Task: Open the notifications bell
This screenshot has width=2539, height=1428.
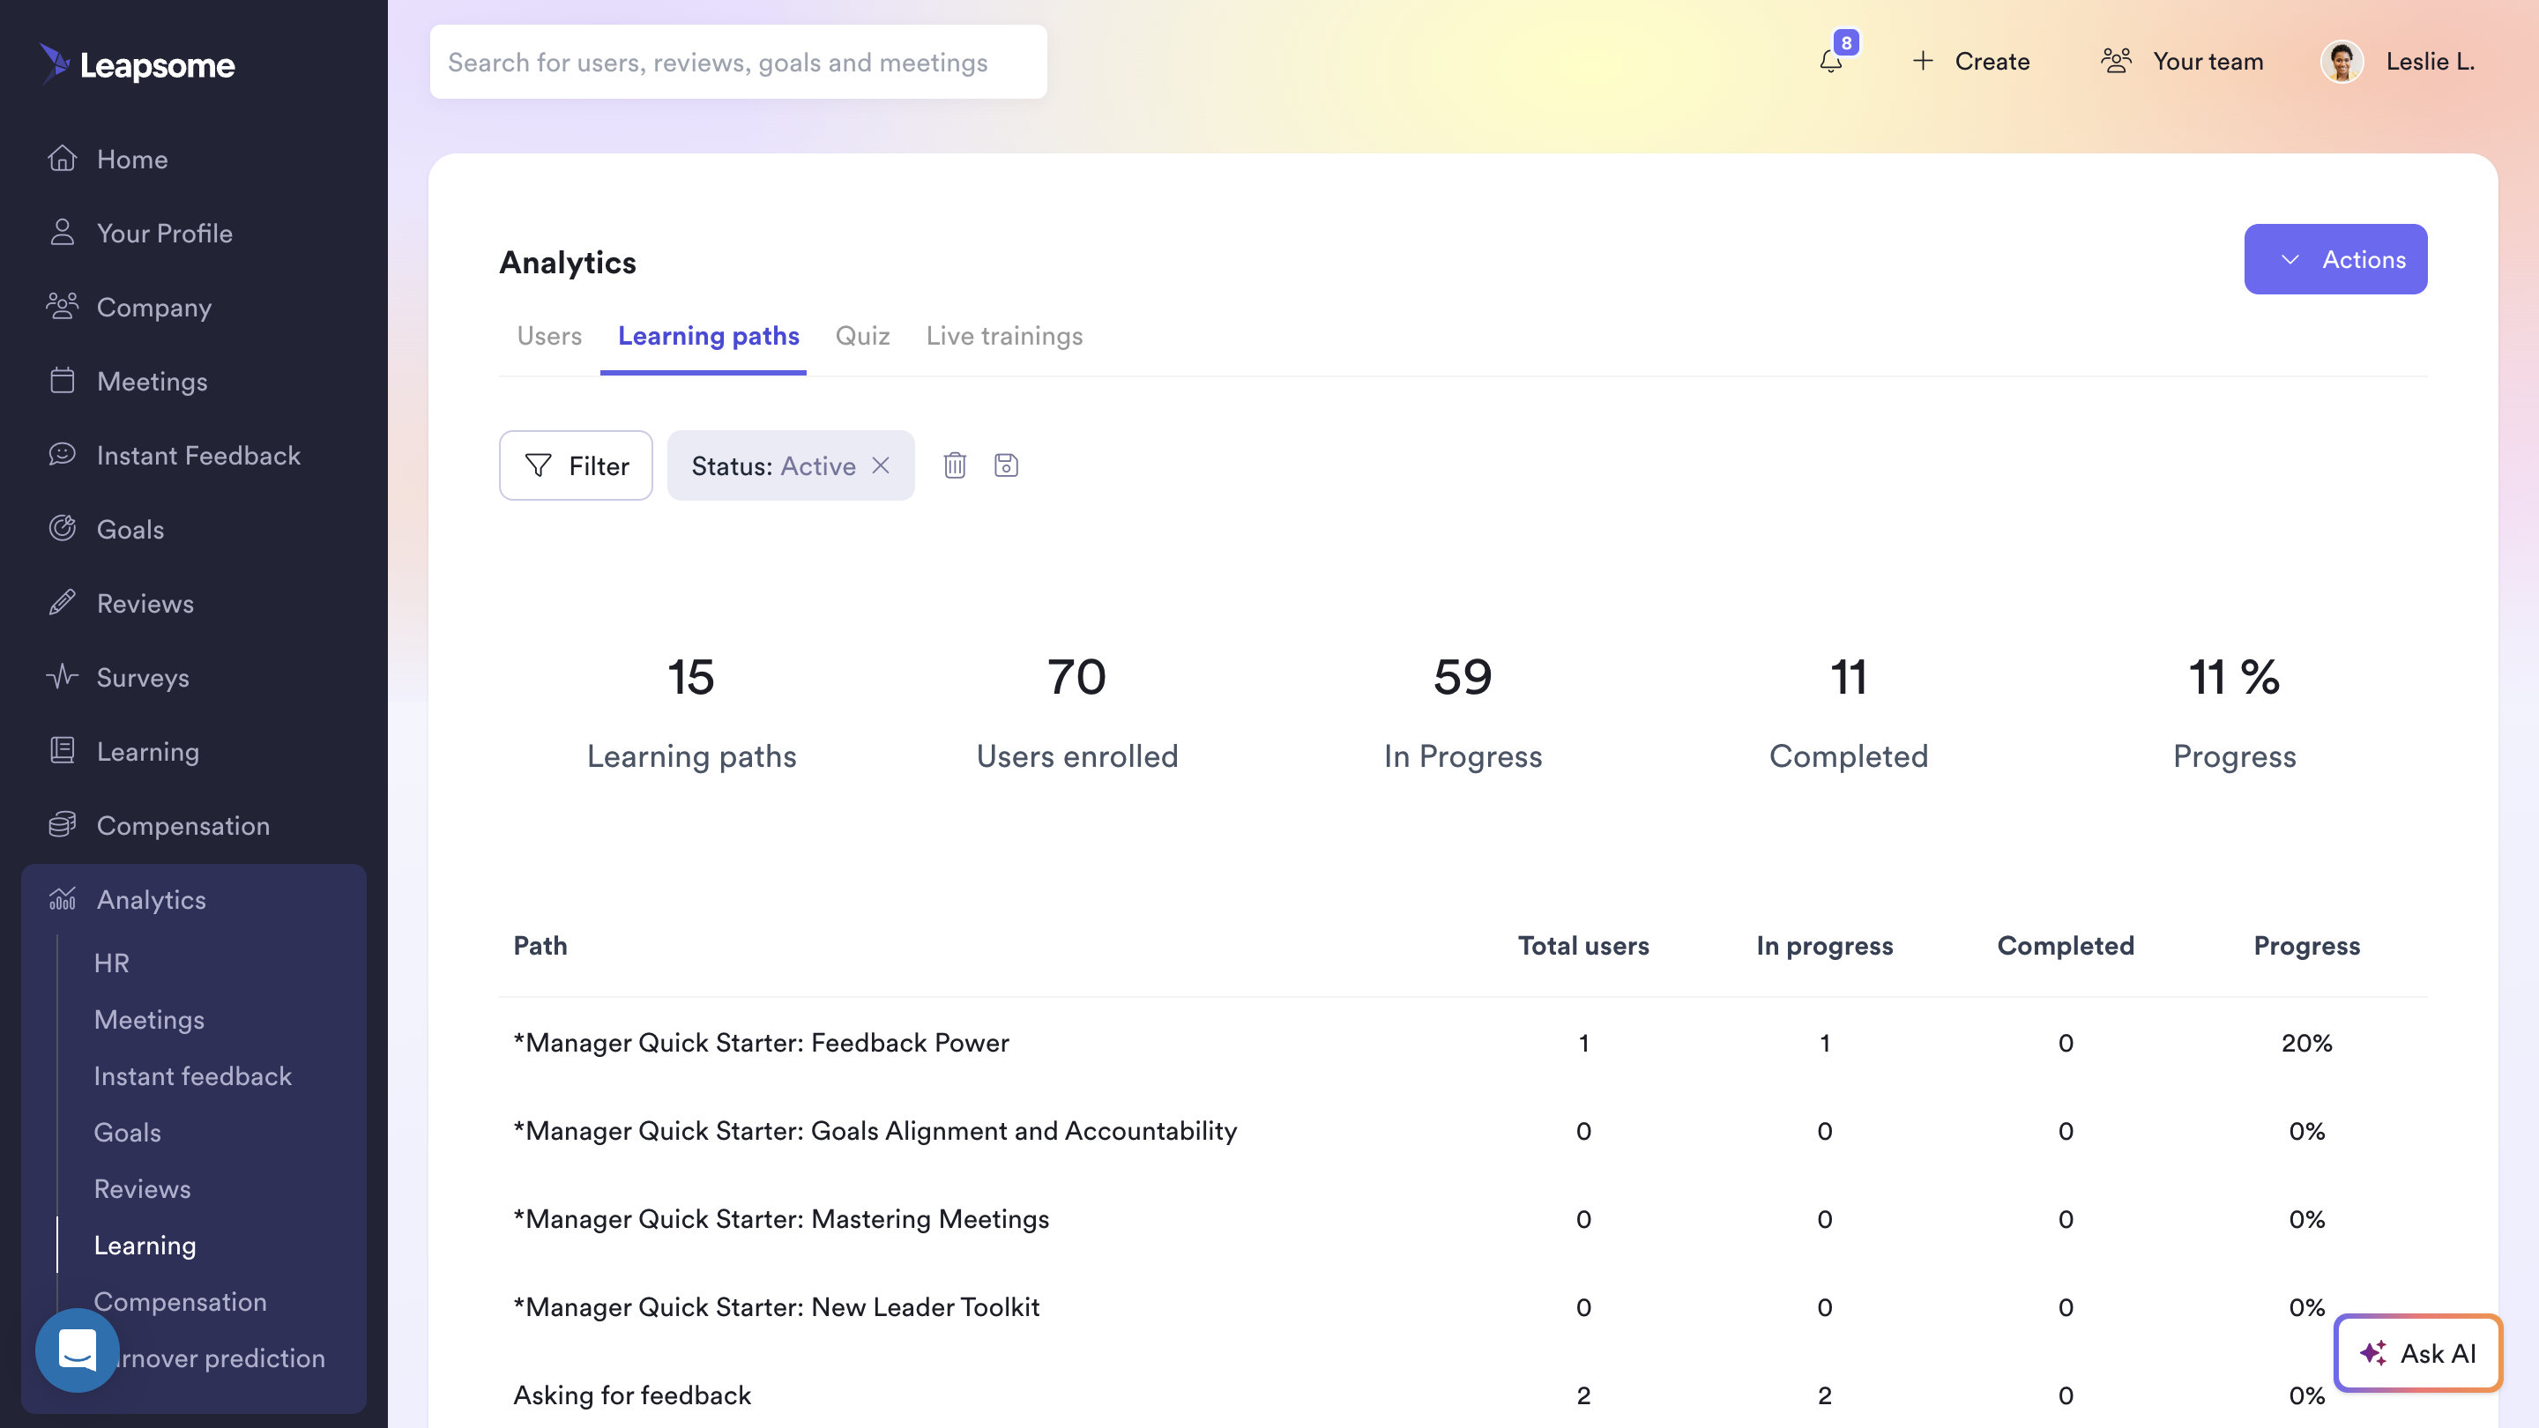Action: coord(1831,61)
